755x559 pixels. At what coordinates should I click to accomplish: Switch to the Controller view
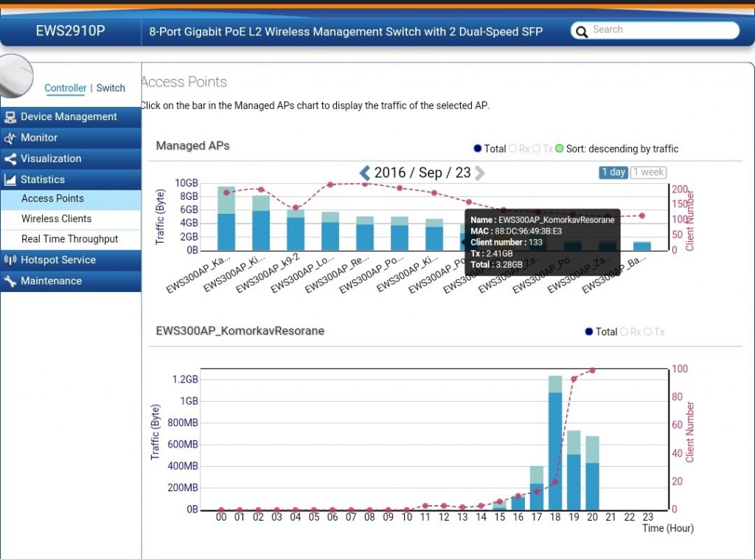66,88
